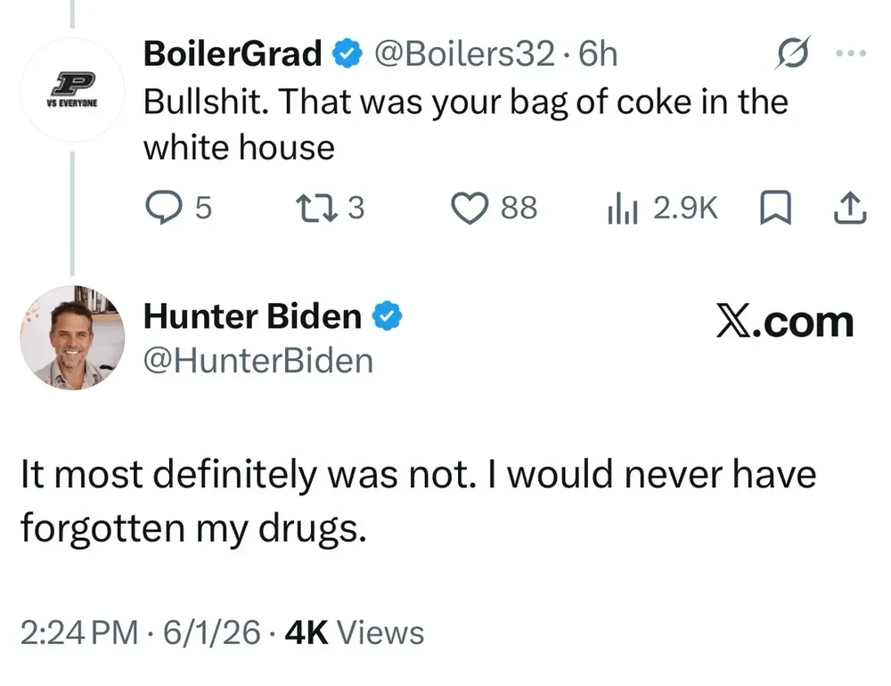Click Hunter Biden's blue verified checkmark
Image resolution: width=891 pixels, height=686 pixels.
click(x=387, y=316)
